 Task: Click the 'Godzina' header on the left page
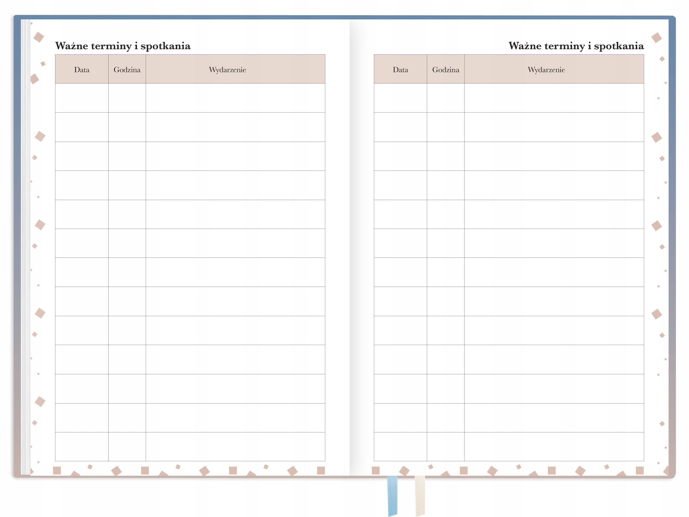(127, 69)
